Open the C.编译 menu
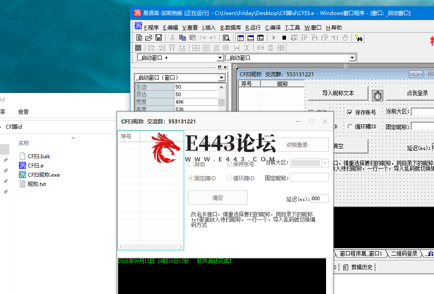This screenshot has width=434, height=294. coord(273,27)
